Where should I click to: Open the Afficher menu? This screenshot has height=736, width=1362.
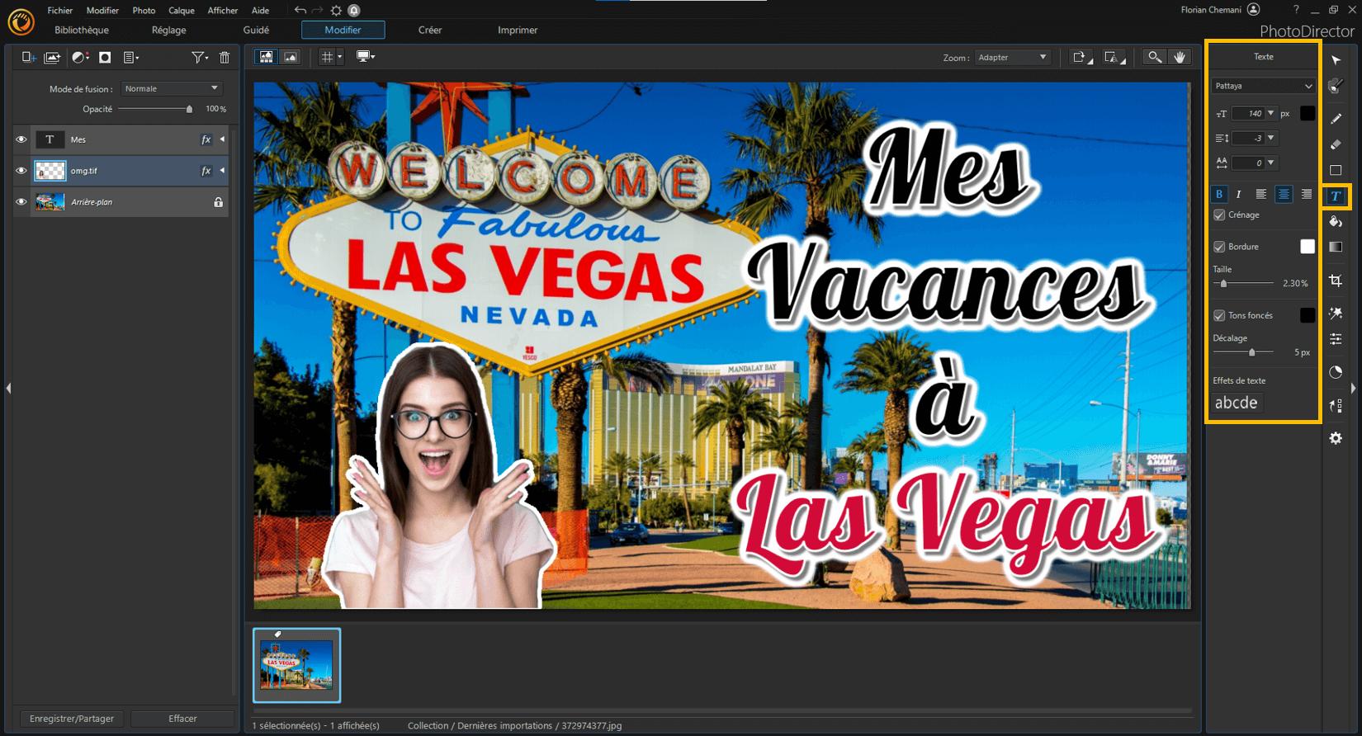pos(223,11)
